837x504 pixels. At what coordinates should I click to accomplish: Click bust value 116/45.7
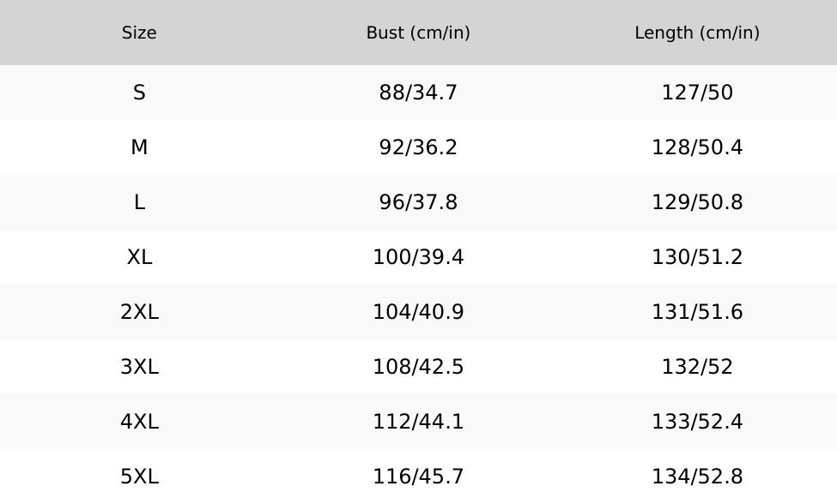coord(418,477)
